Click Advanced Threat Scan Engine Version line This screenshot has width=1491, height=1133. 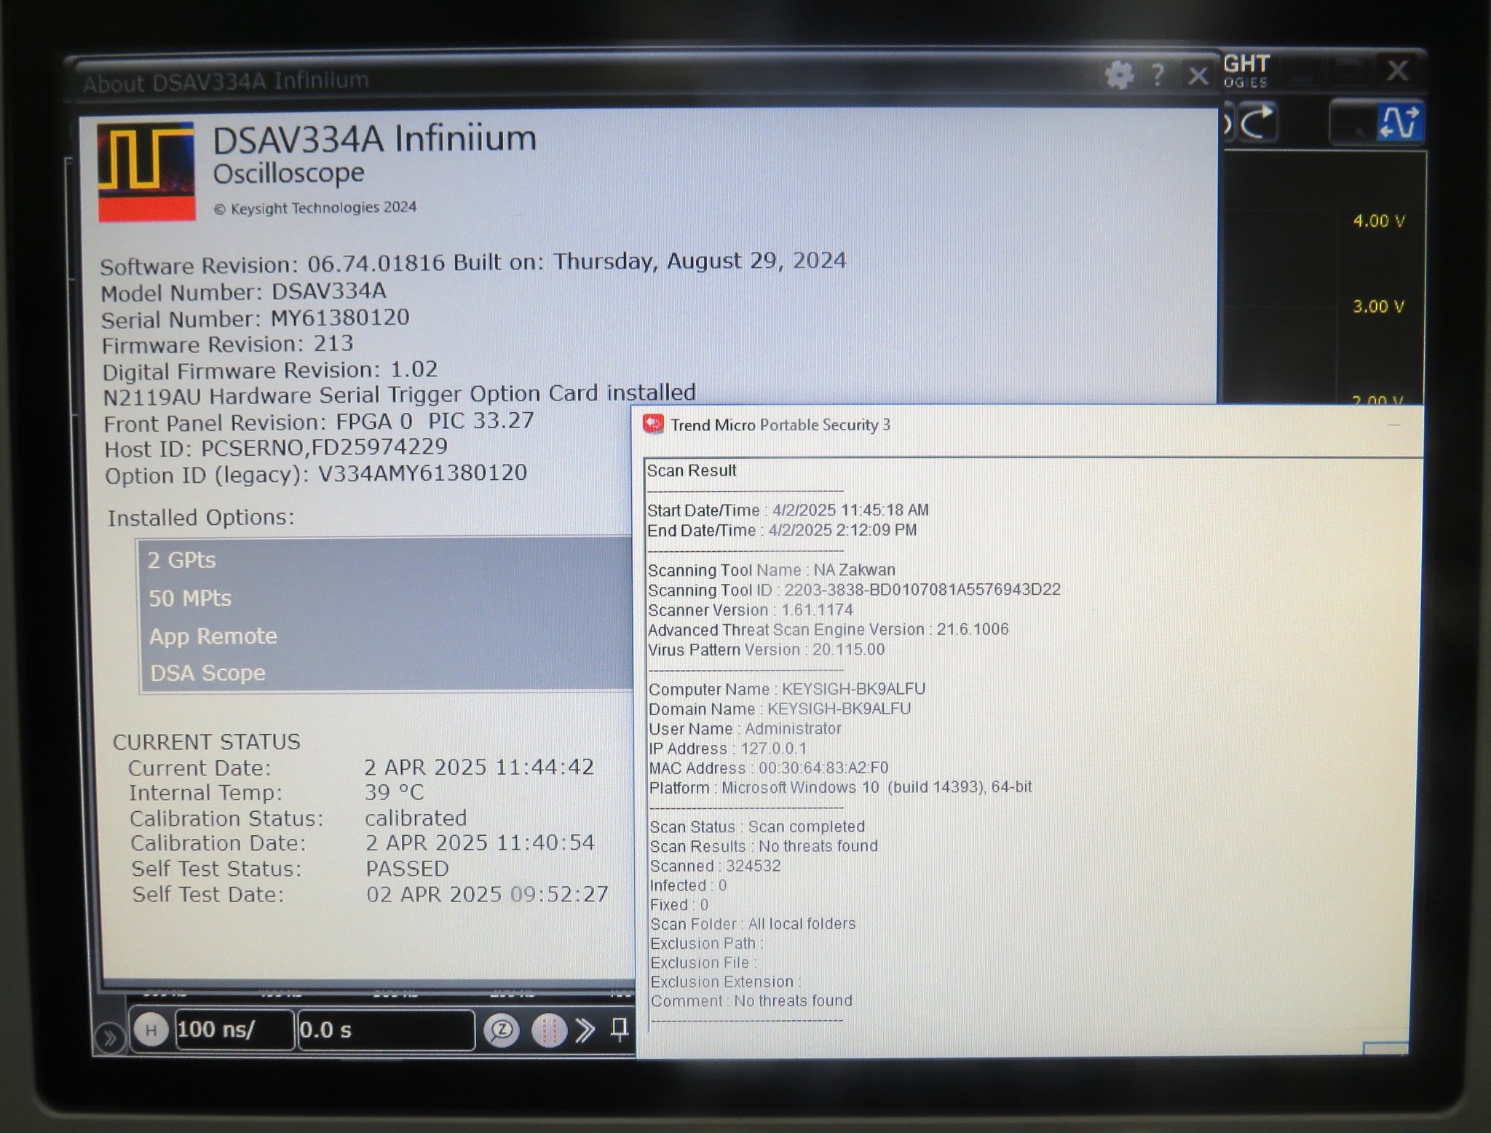click(x=828, y=630)
